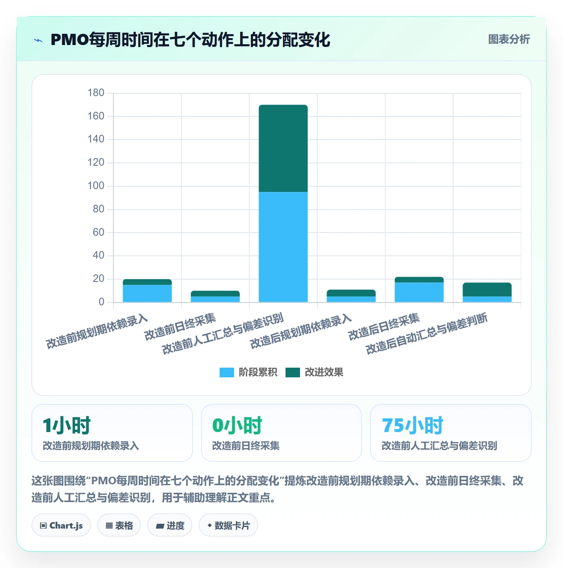Click the lightning icon beside the title
Image resolution: width=563 pixels, height=568 pixels.
coord(38,40)
